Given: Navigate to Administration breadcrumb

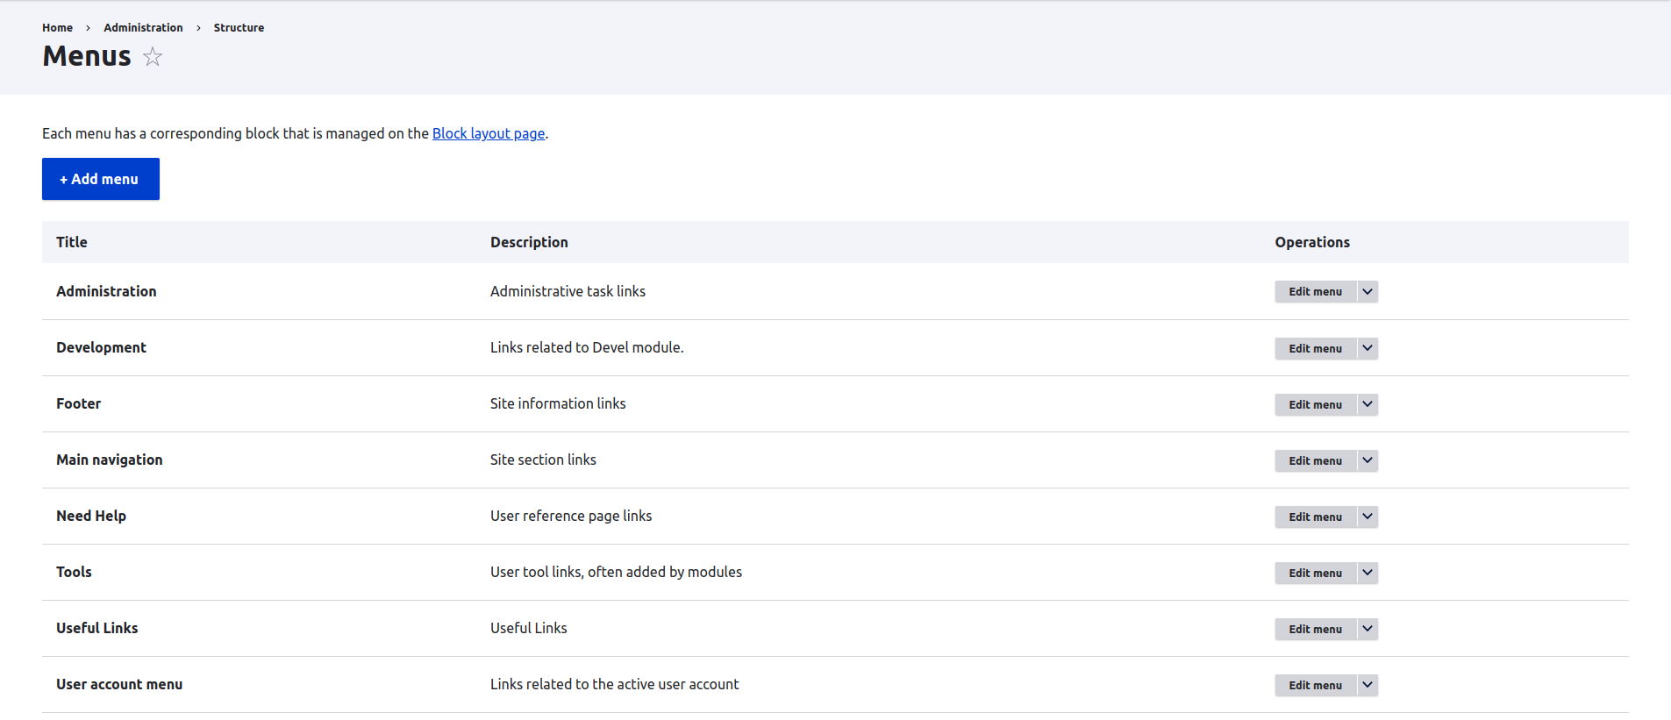Looking at the screenshot, I should click(x=143, y=28).
